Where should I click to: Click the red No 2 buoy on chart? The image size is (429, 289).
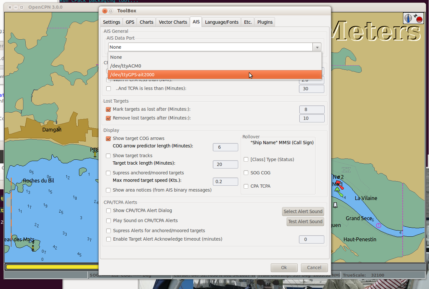click(x=339, y=183)
